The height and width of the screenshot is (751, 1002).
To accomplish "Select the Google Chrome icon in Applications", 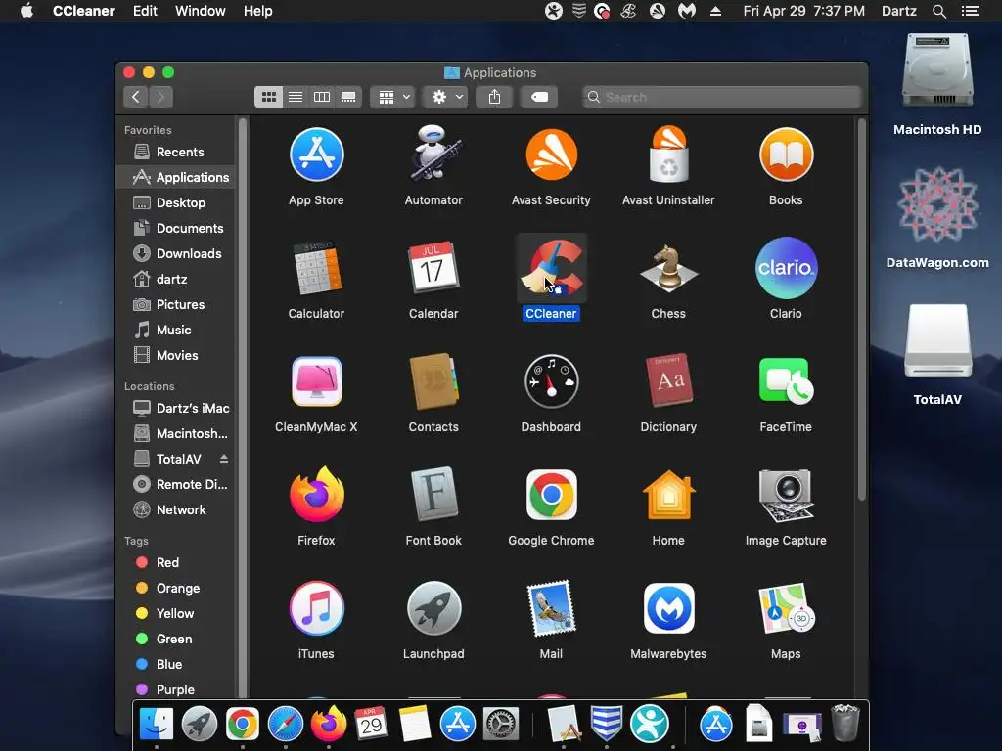I will pos(551,494).
